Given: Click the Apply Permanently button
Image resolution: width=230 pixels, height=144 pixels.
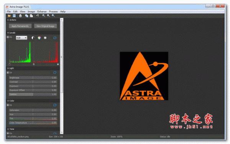Looking at the screenshot, I should pyautogui.click(x=20, y=26).
